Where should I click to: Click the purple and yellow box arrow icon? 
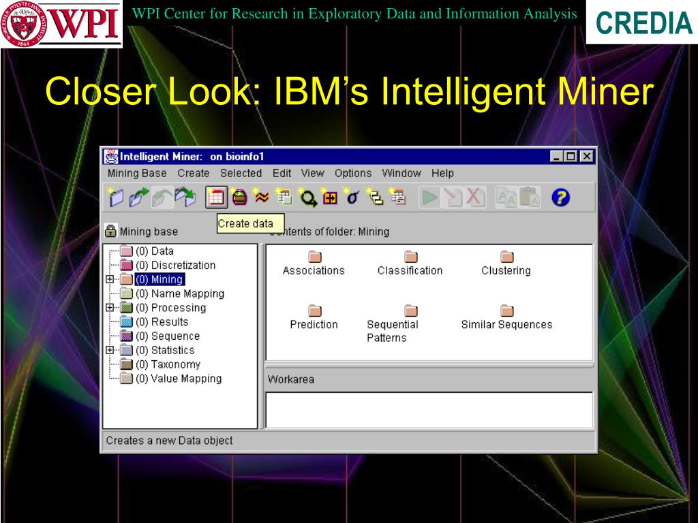[330, 197]
